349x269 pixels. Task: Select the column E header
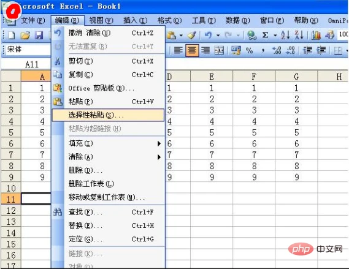[212, 76]
